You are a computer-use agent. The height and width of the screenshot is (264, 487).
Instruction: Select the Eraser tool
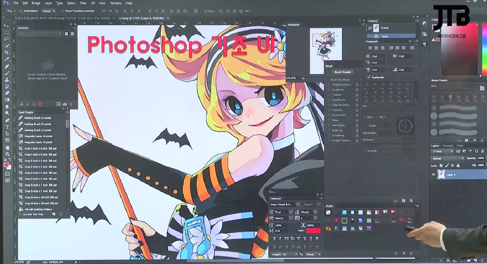(x=7, y=93)
